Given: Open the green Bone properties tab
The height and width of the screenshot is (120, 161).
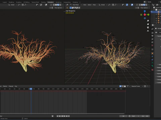Looking at the screenshot, I should pos(152,66).
